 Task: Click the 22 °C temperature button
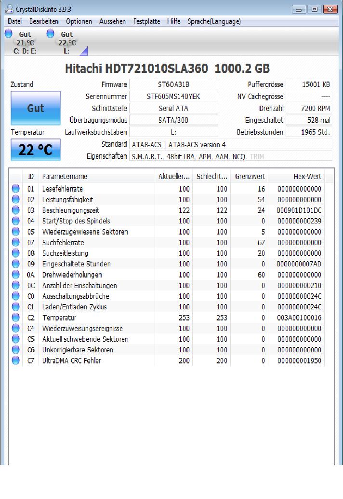[x=36, y=150]
